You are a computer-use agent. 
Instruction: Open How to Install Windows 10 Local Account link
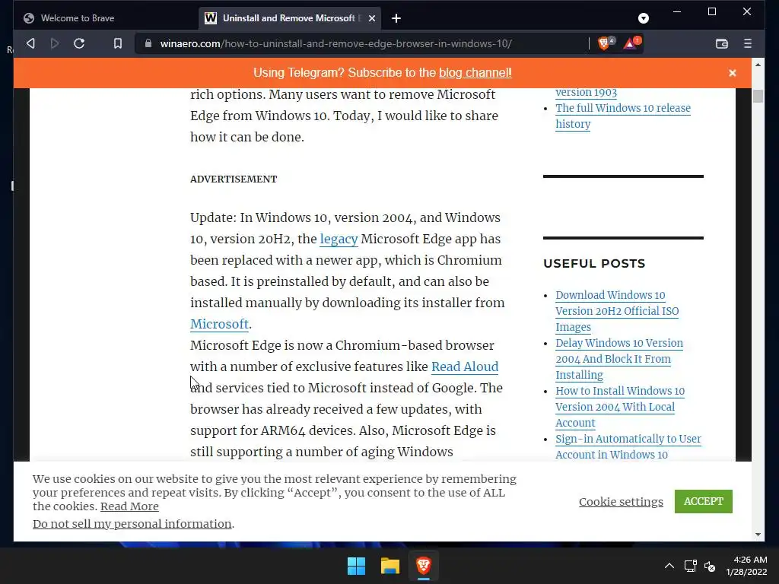(x=620, y=407)
